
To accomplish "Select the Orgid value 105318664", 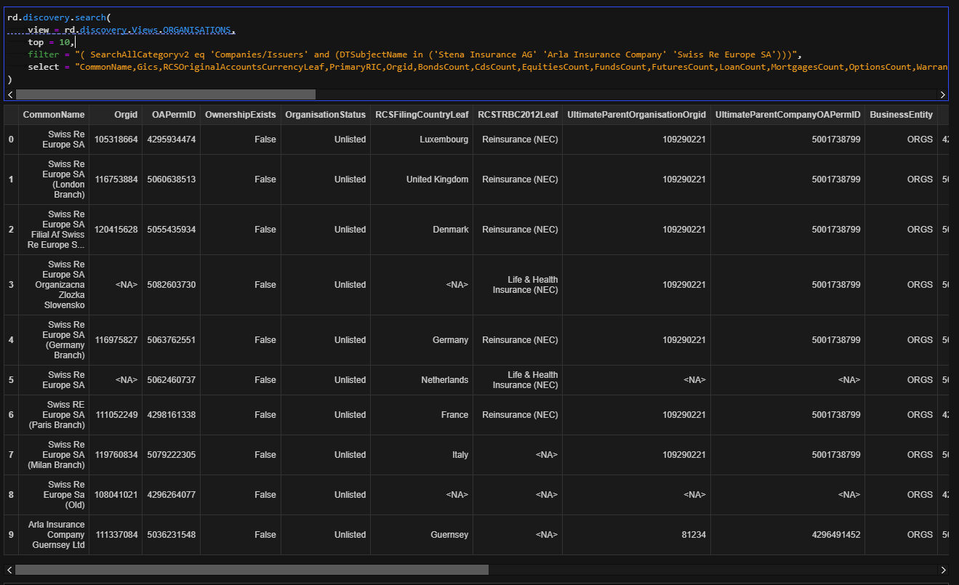I will tap(116, 140).
